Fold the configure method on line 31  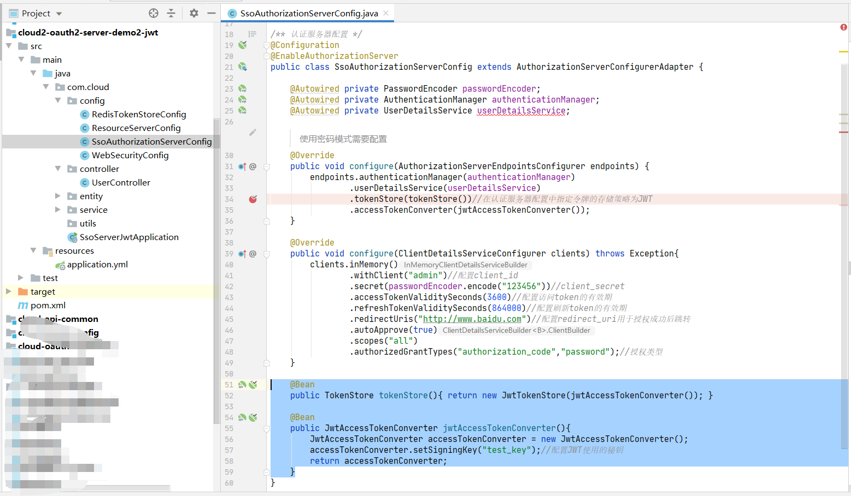click(x=267, y=166)
